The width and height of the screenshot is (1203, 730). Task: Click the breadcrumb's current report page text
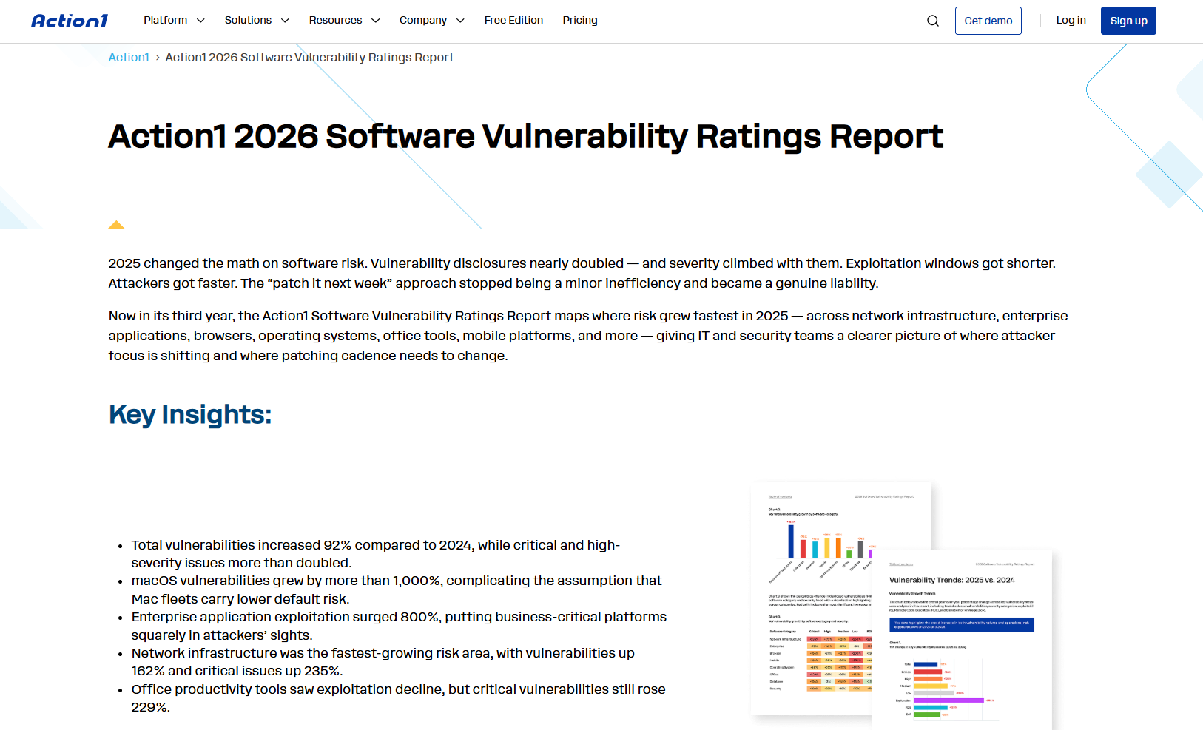tap(309, 58)
